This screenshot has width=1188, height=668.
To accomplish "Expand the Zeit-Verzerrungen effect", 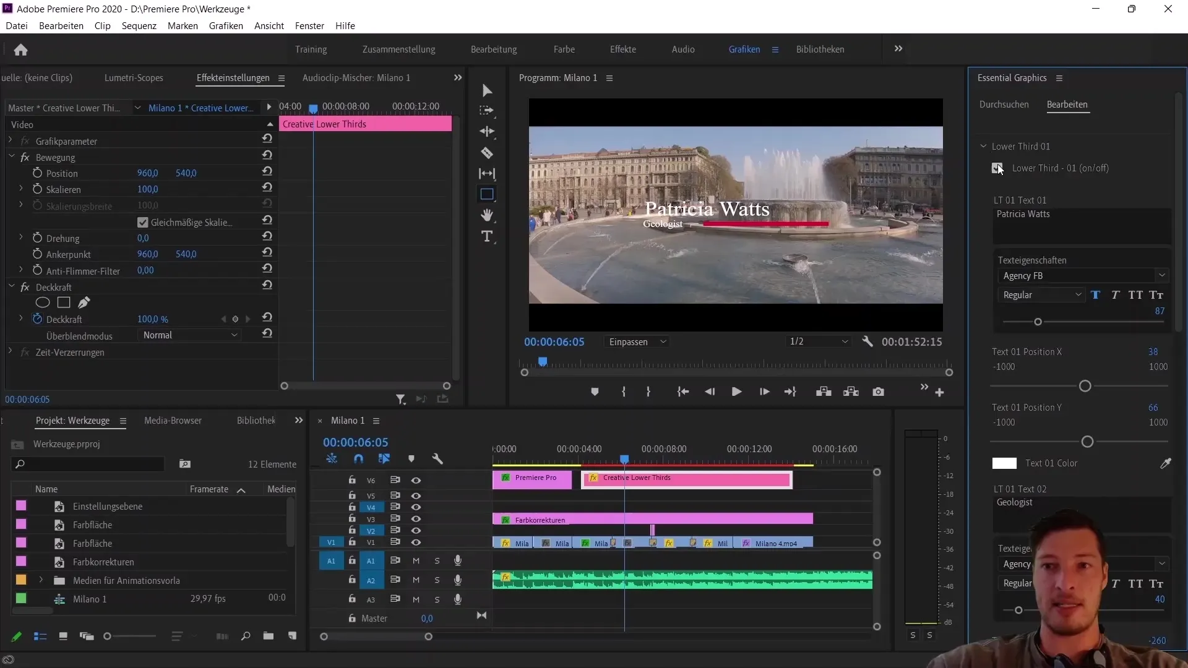I will pyautogui.click(x=11, y=352).
